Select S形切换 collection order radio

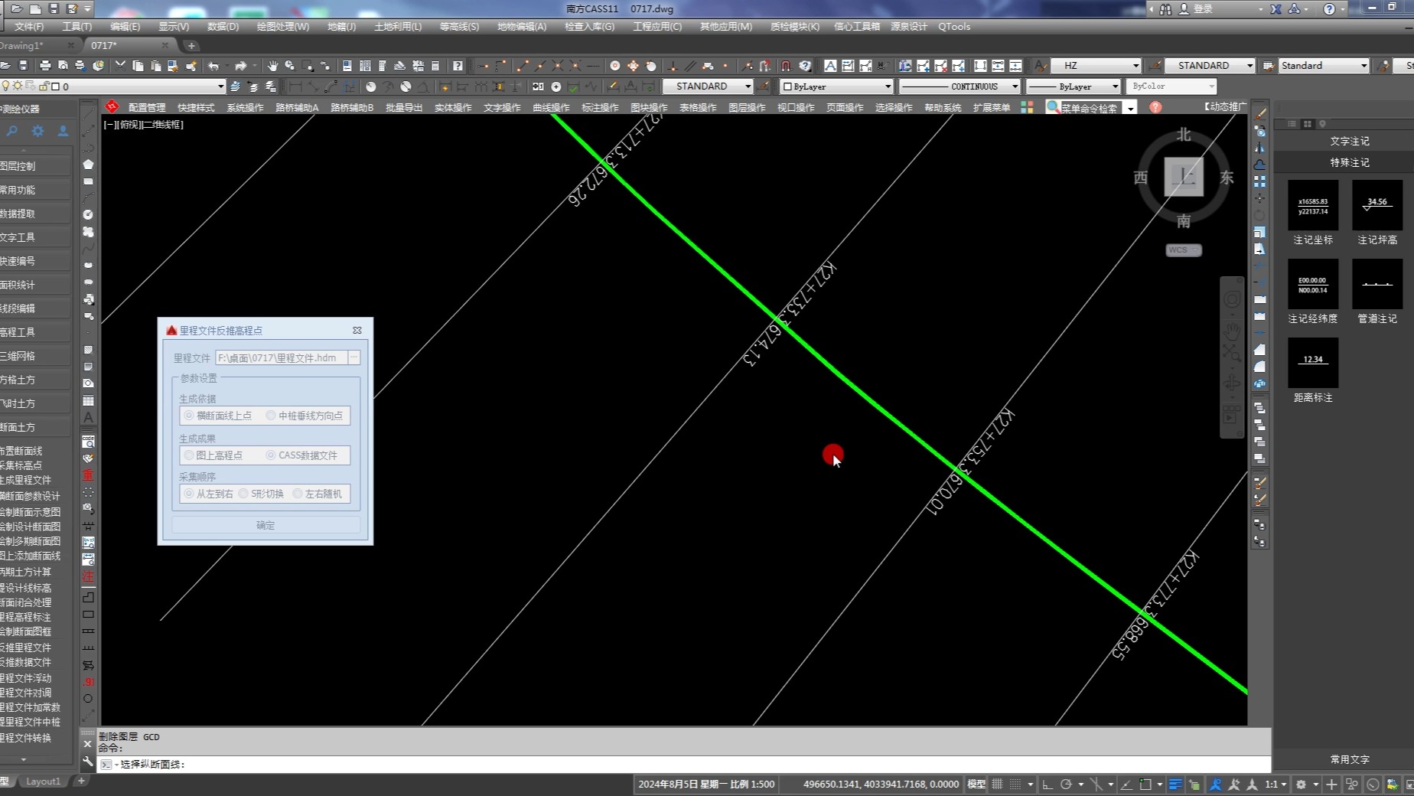(243, 494)
